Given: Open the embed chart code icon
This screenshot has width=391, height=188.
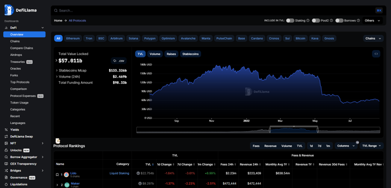Looking at the screenshot, I should coord(376,54).
